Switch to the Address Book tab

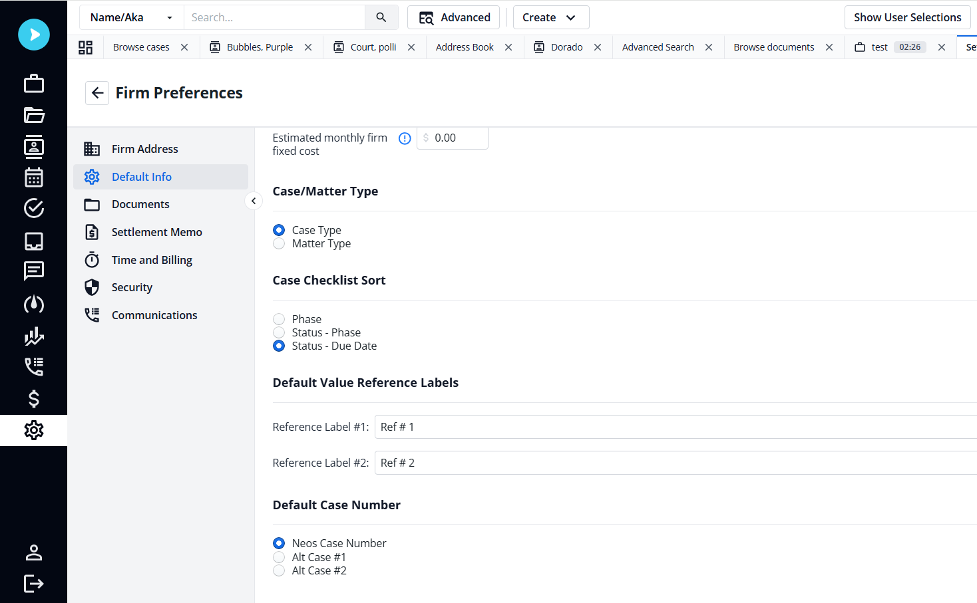click(x=465, y=47)
